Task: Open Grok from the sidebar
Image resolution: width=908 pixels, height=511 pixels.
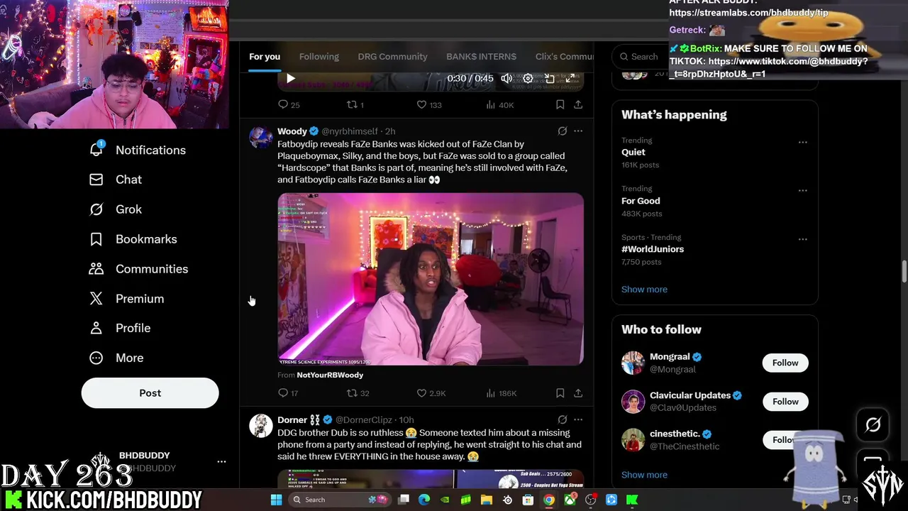Action: point(115,209)
